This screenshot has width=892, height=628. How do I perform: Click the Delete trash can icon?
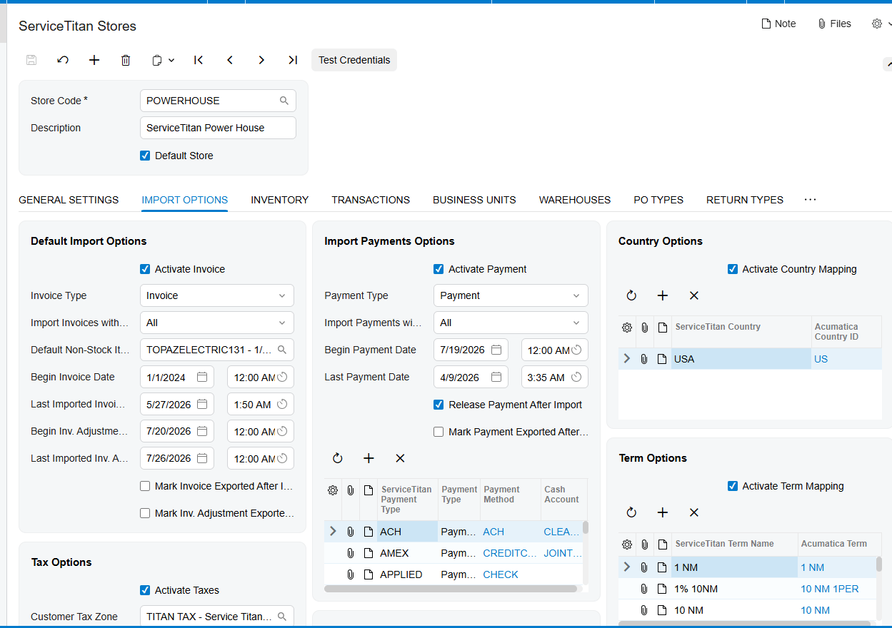pos(126,60)
